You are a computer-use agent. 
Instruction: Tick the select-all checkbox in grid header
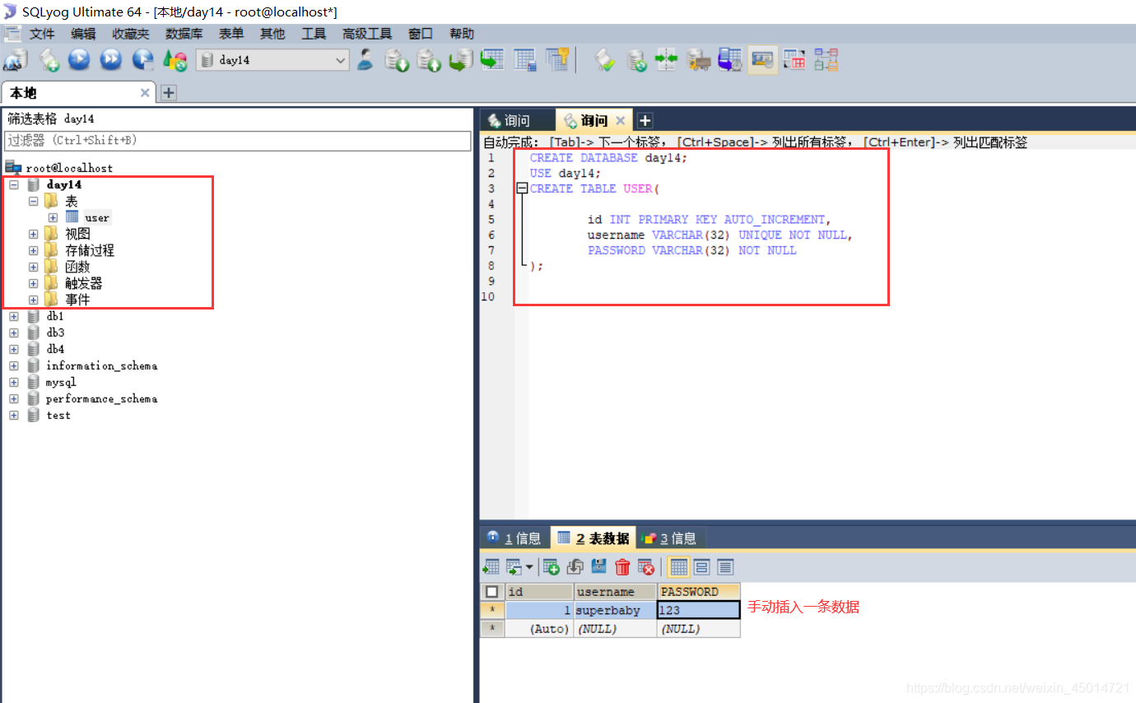click(x=491, y=592)
